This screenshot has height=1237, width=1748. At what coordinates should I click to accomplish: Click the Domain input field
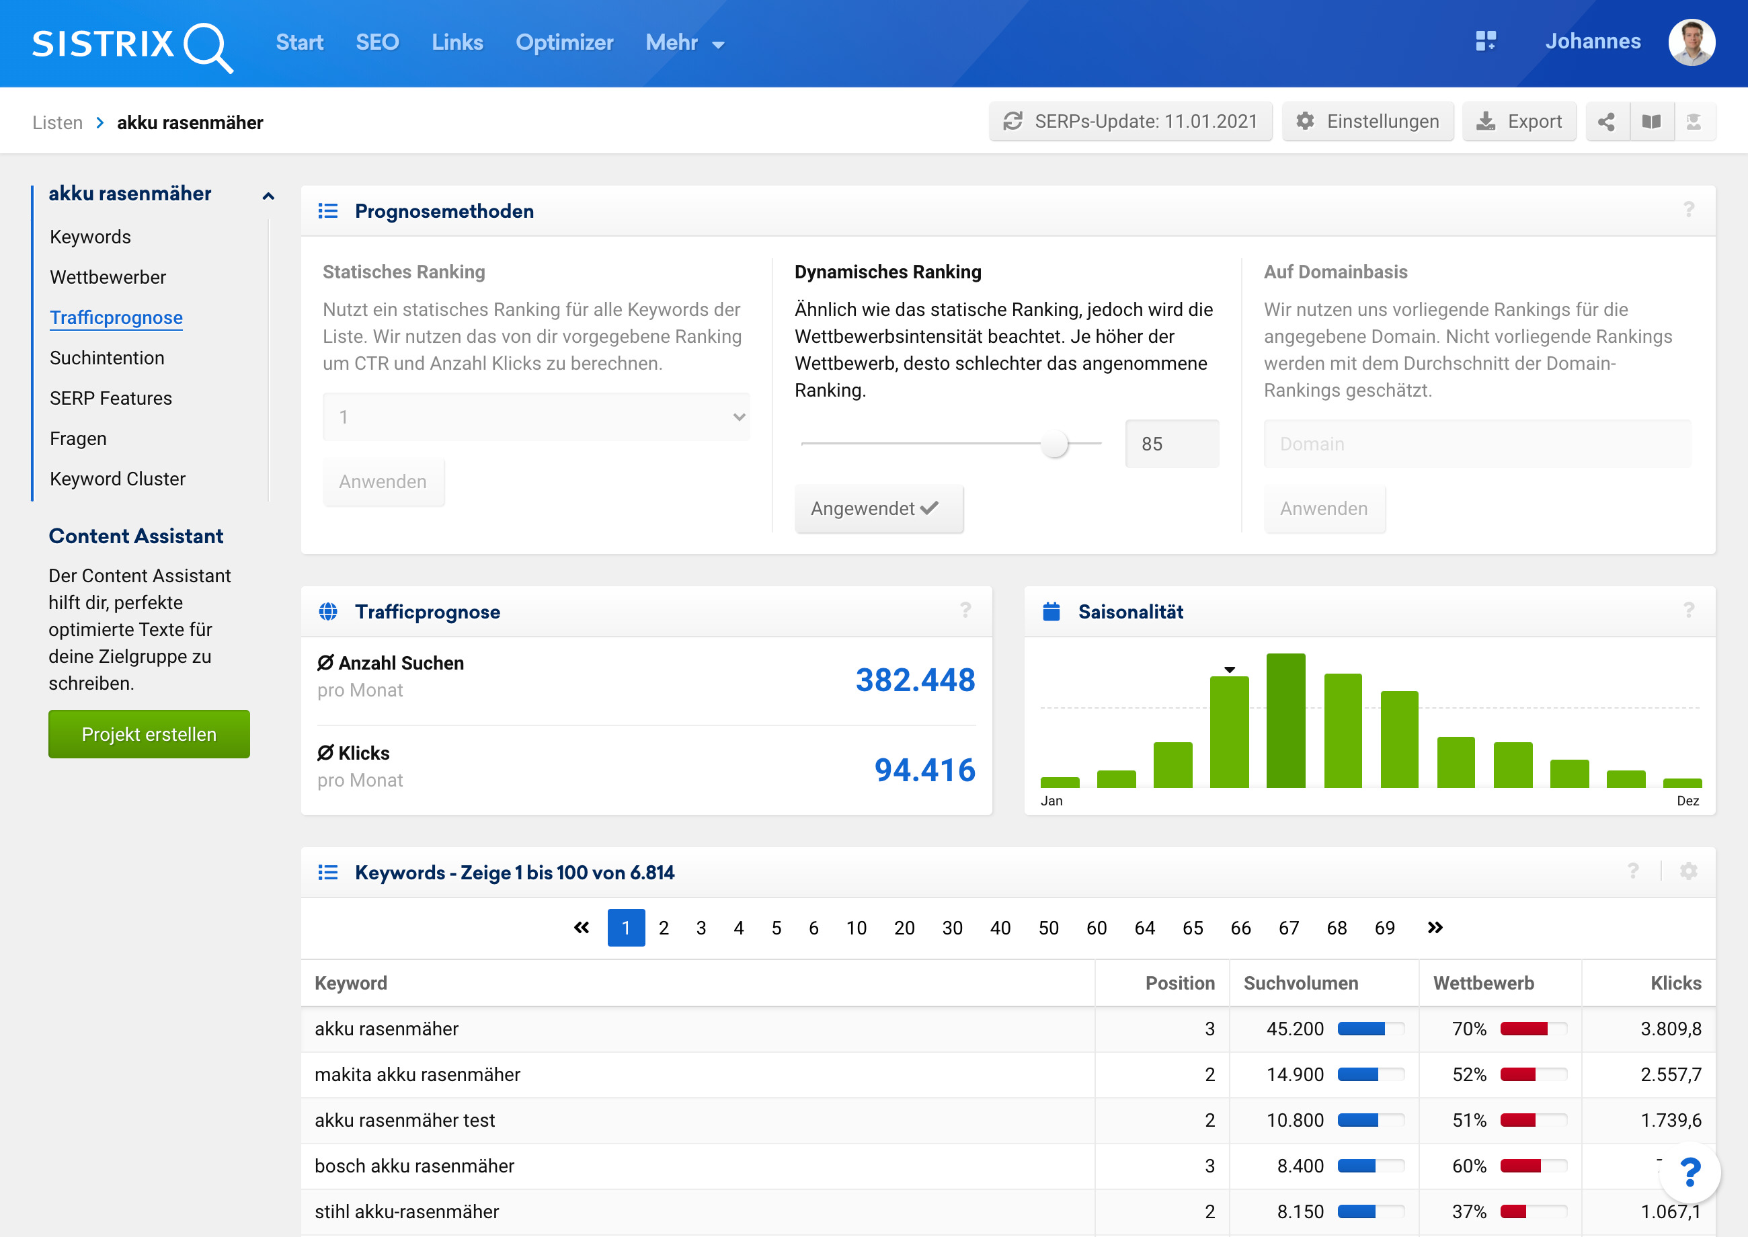(1476, 444)
